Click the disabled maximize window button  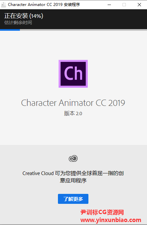[124, 5]
